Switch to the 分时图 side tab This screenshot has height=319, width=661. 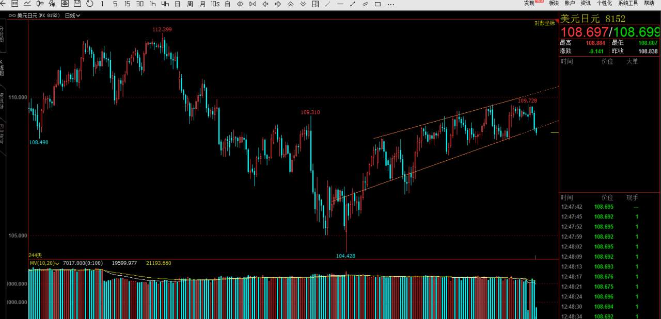coord(2,34)
